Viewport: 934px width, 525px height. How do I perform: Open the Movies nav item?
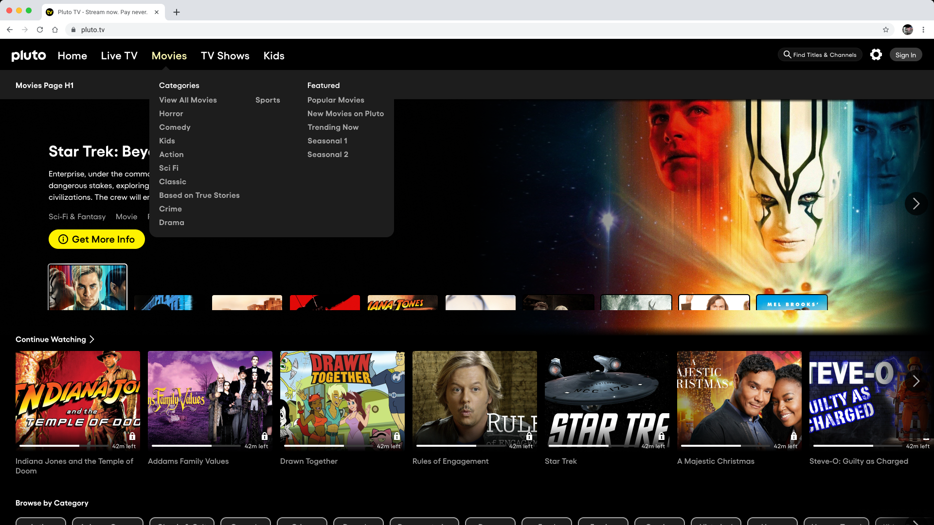[169, 55]
